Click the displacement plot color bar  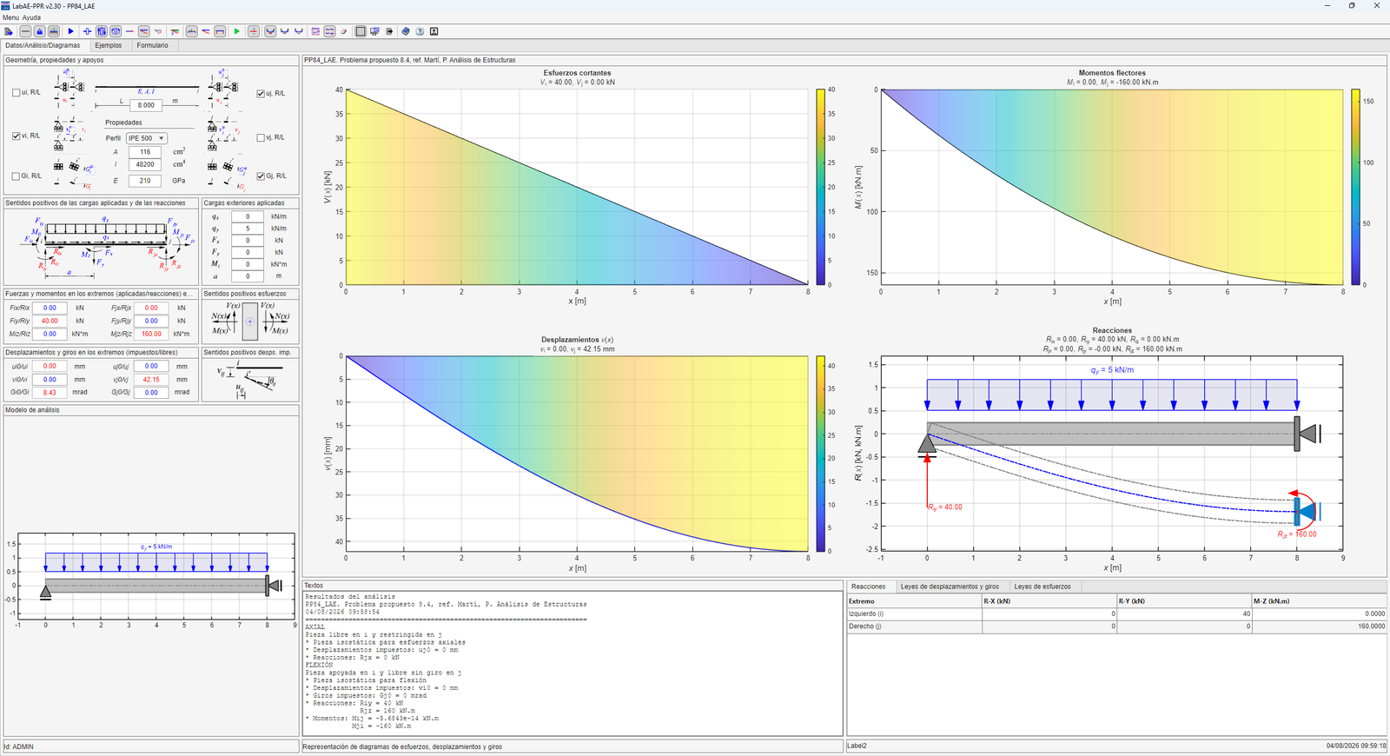click(820, 454)
